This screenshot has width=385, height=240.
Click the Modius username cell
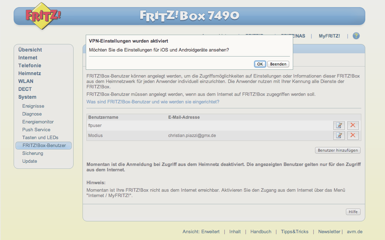(95, 136)
